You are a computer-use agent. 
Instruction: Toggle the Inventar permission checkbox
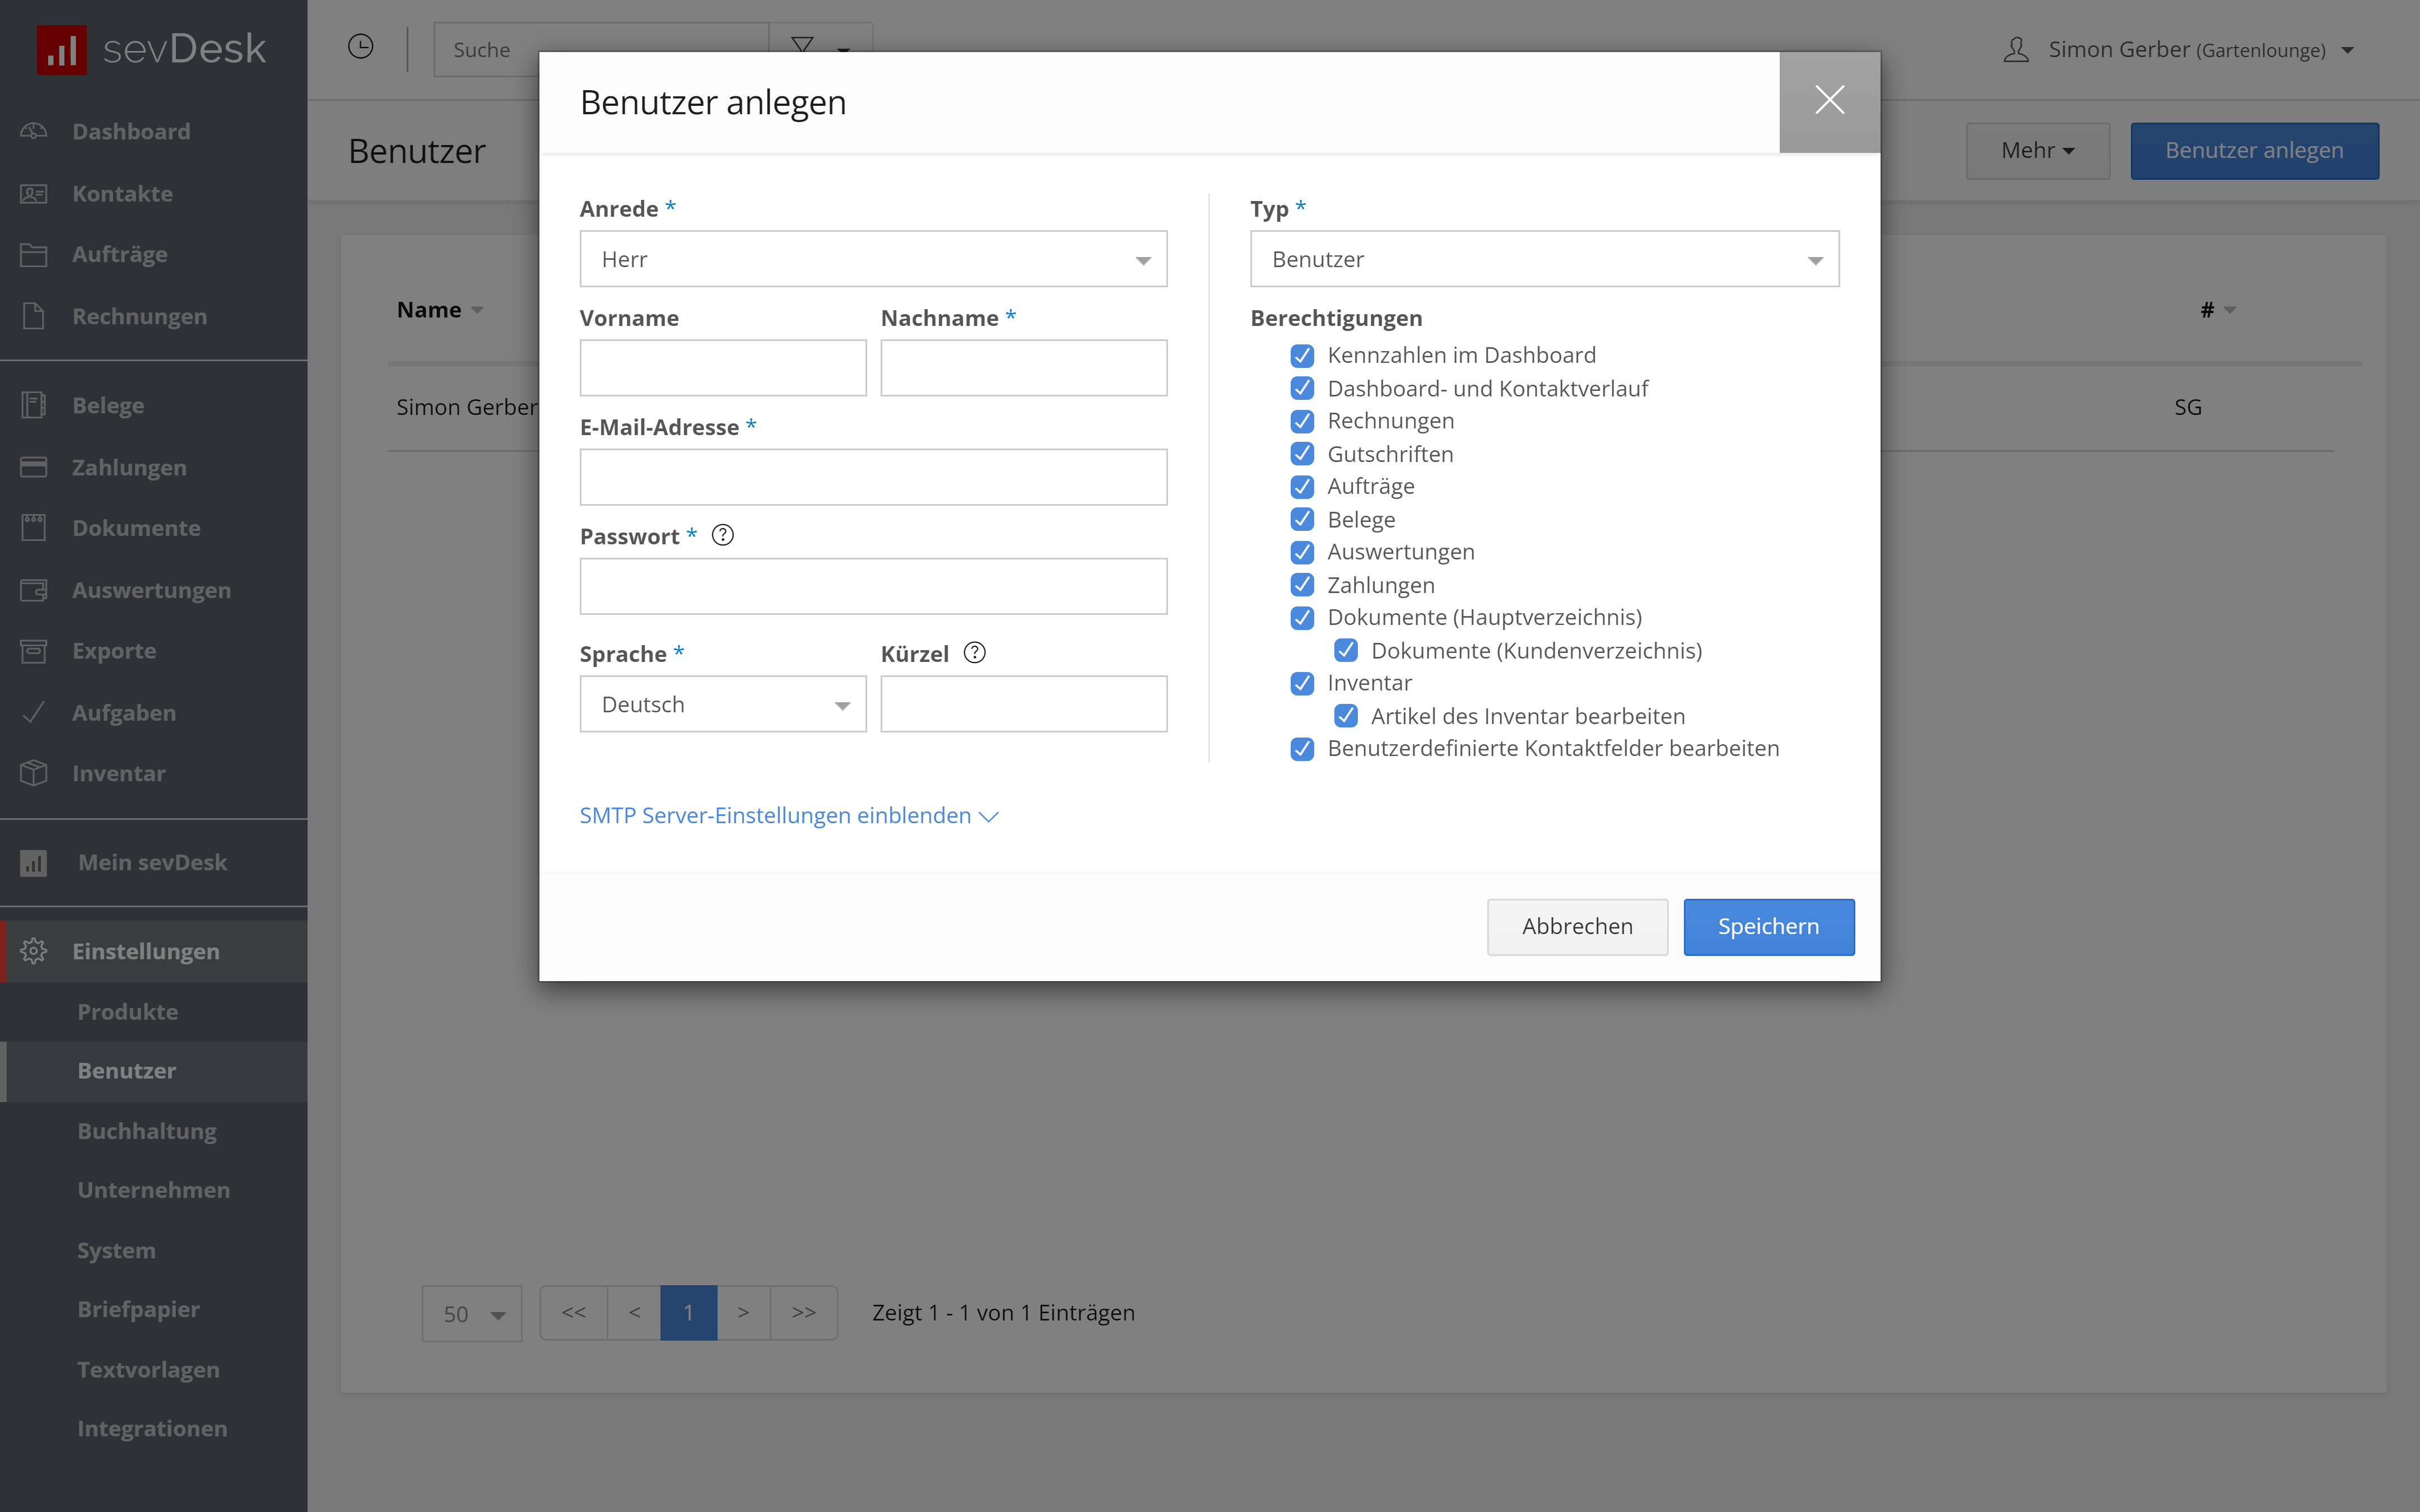[x=1302, y=683]
